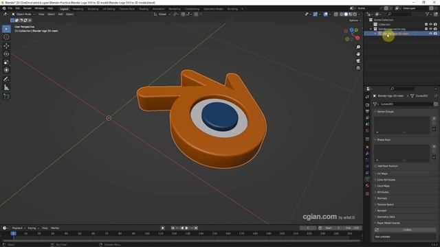Toggle snapping magnet in viewport header

(x=183, y=14)
